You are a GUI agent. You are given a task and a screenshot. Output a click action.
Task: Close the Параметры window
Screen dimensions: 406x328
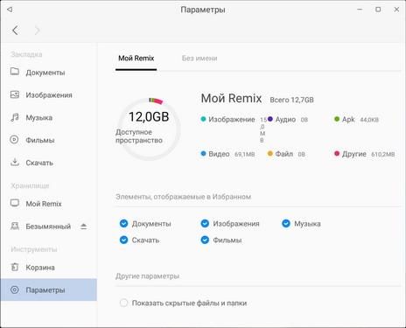click(396, 10)
